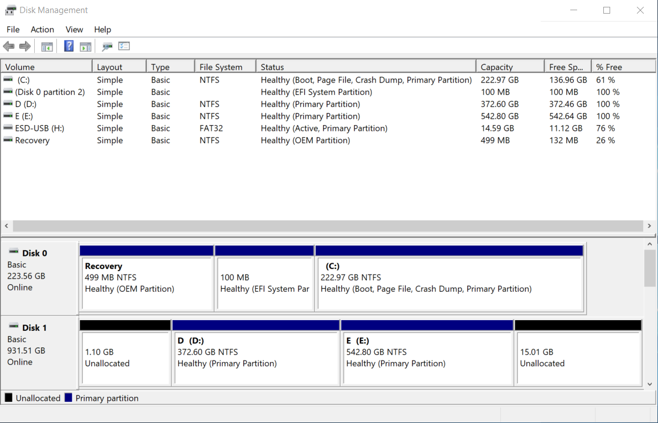Image resolution: width=658 pixels, height=423 pixels.
Task: Select the ESD-USB (H:) volume row
Action: click(328, 128)
